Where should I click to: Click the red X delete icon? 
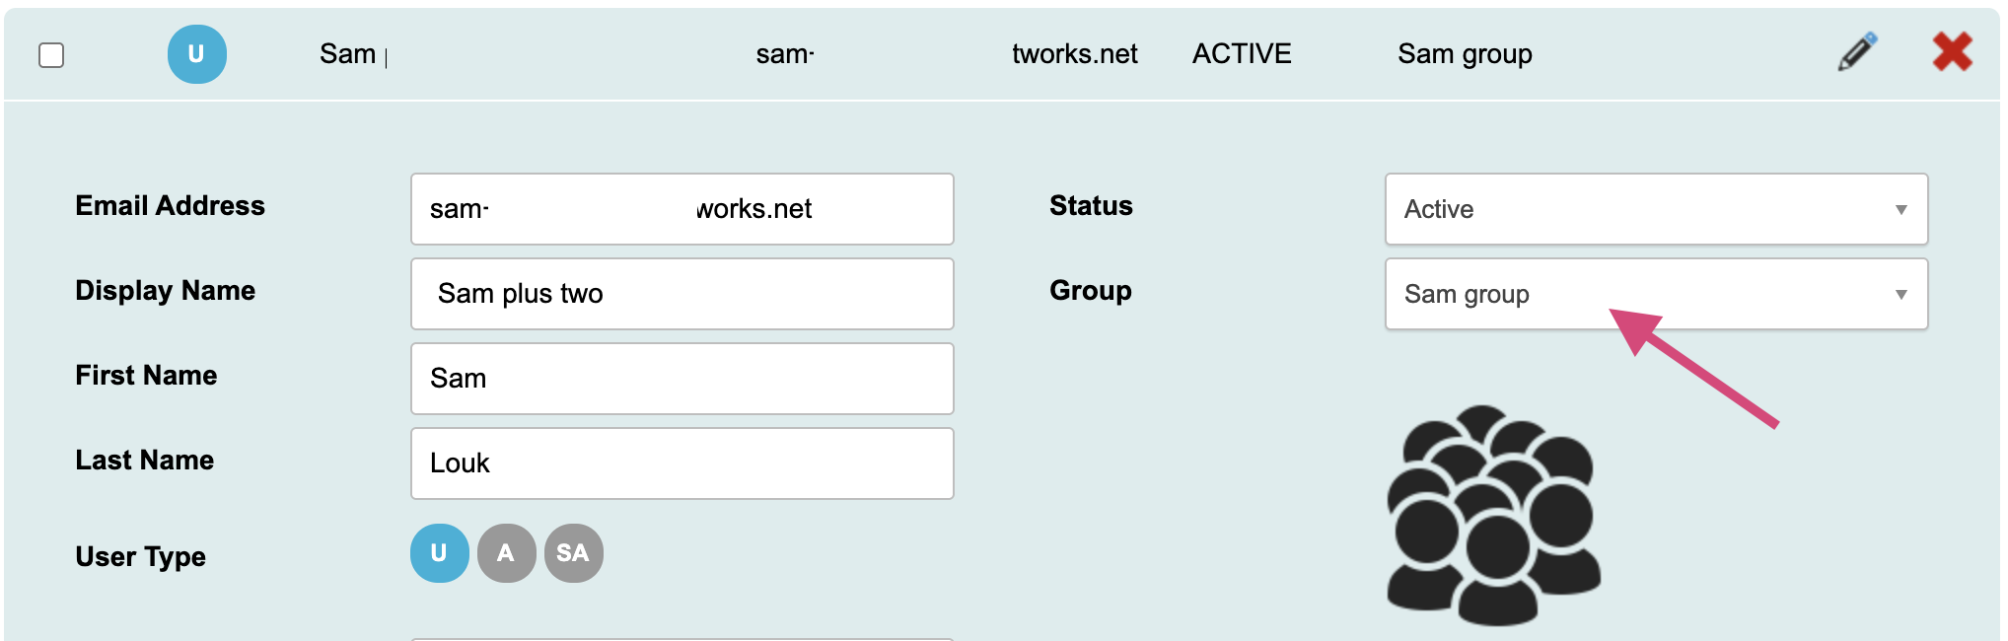(1952, 52)
